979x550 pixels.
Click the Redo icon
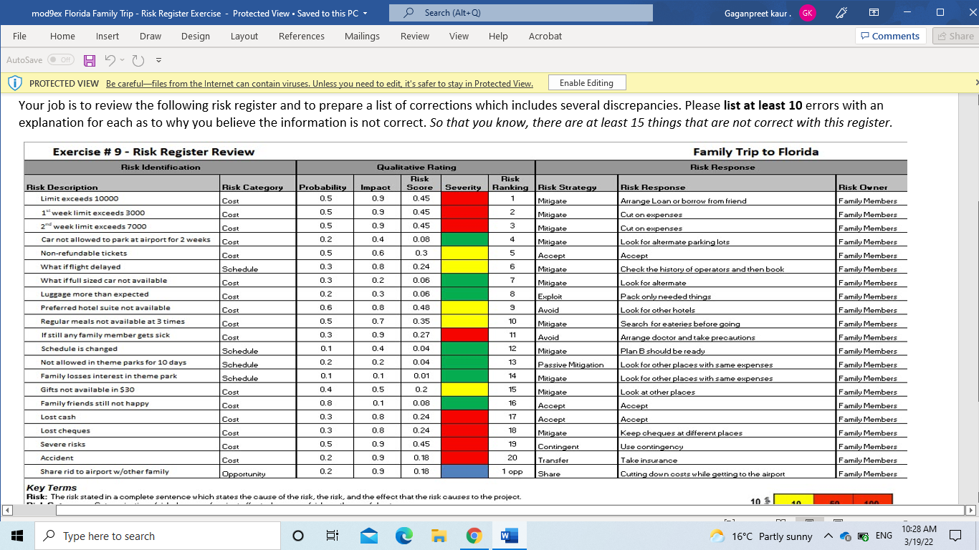click(x=138, y=60)
